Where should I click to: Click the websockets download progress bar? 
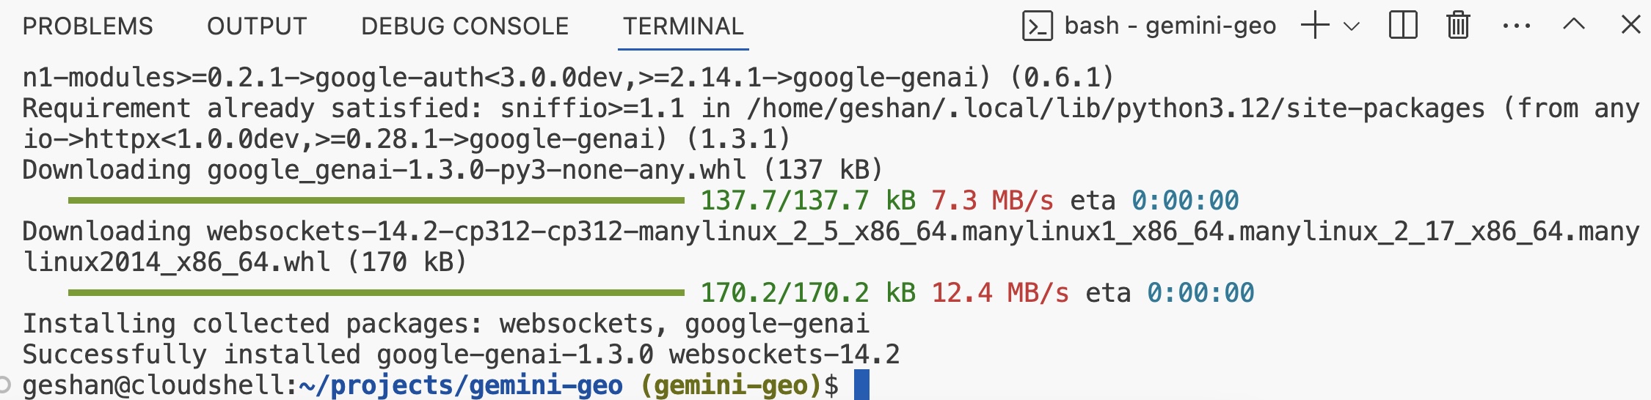[376, 292]
